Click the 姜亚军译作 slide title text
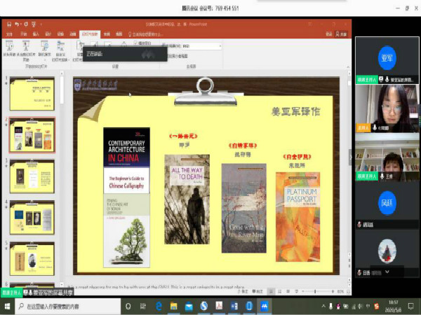 (x=295, y=111)
